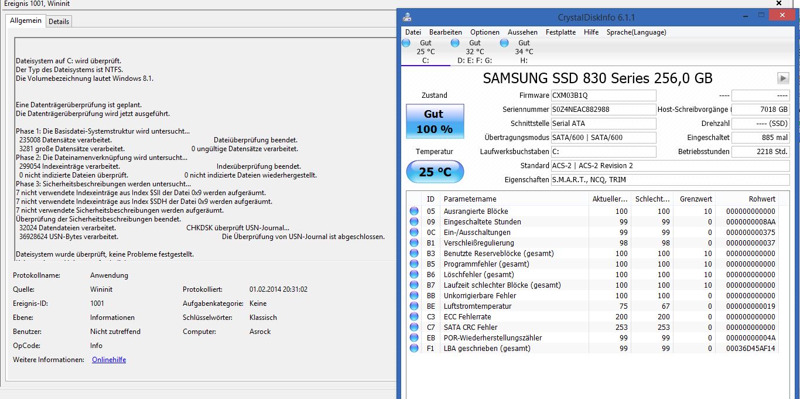
Task: Click the event time 01.02.2014 20:31:02
Action: (278, 289)
